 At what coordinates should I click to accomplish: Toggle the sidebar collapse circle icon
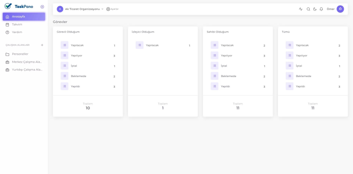click(x=42, y=7)
